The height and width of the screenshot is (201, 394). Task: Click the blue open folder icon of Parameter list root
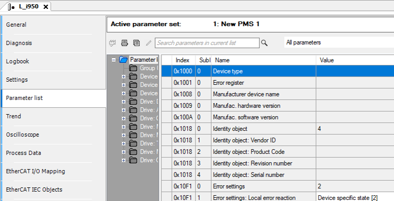pyautogui.click(x=123, y=60)
